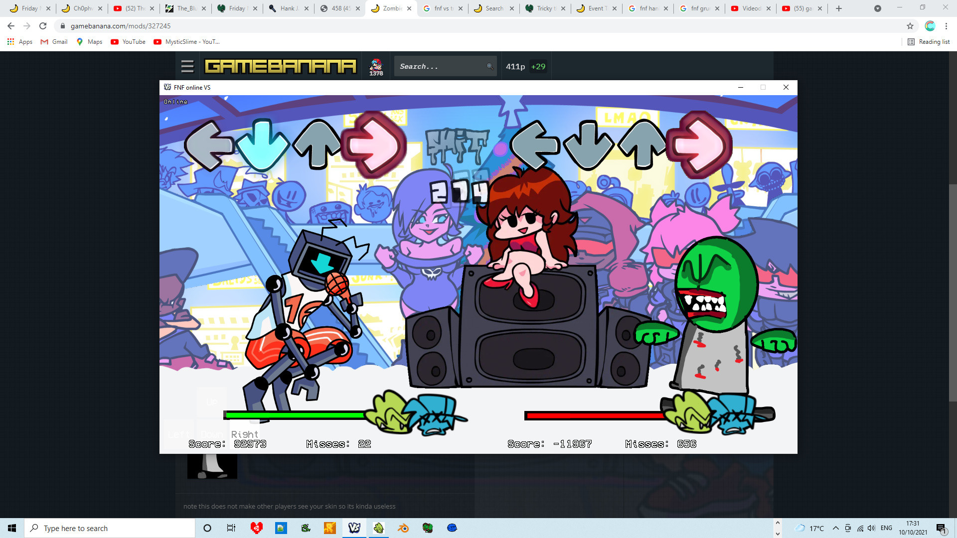
Task: Click your GameBanana avatar showing 1378
Action: [376, 65]
